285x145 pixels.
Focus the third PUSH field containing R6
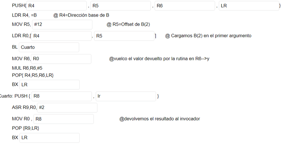(185, 6)
